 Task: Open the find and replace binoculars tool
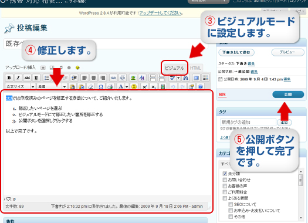(x=185, y=78)
